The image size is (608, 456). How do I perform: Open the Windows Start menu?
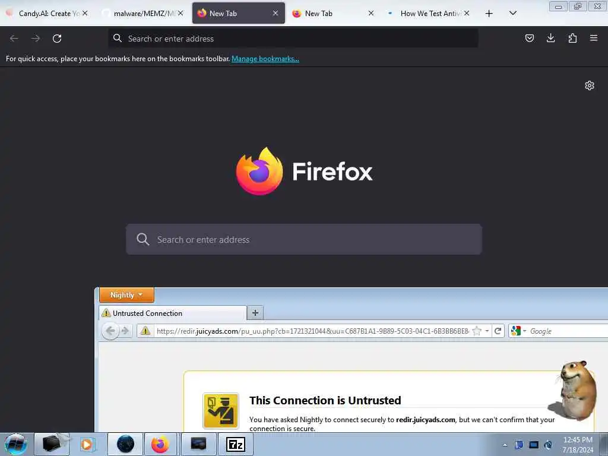click(x=16, y=444)
